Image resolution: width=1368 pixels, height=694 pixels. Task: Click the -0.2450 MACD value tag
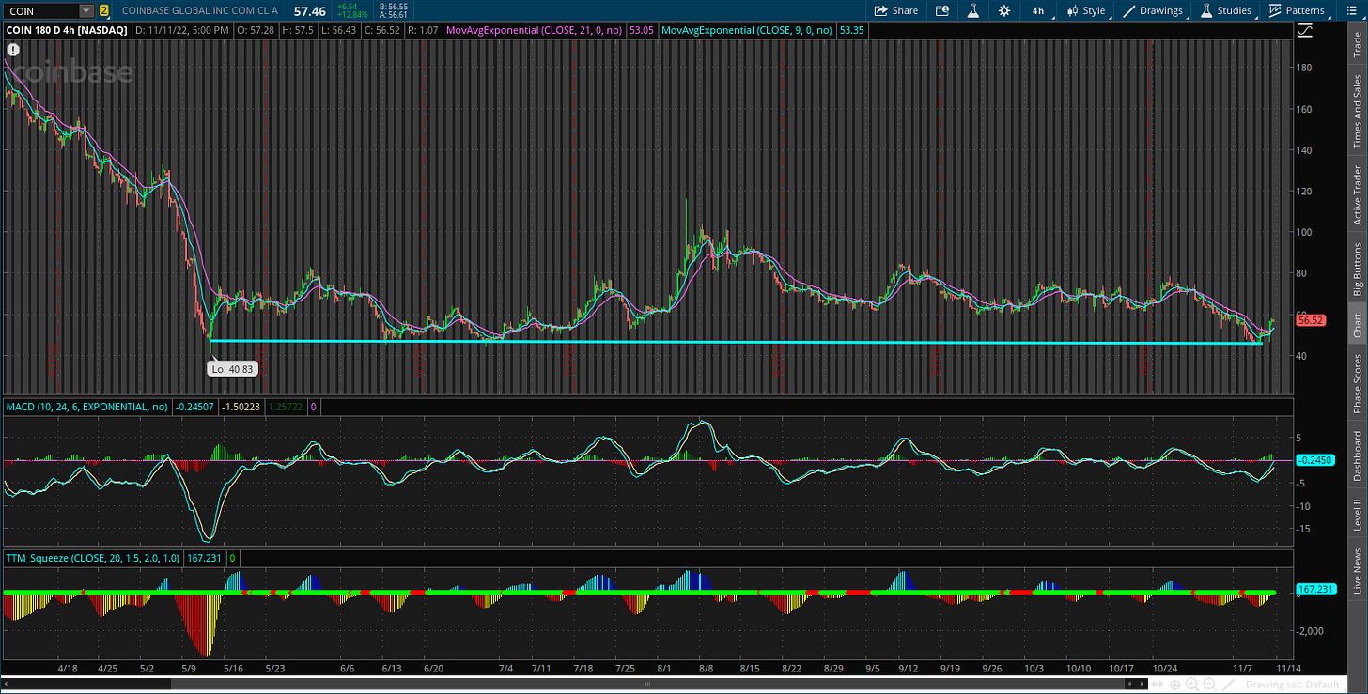(x=1314, y=460)
